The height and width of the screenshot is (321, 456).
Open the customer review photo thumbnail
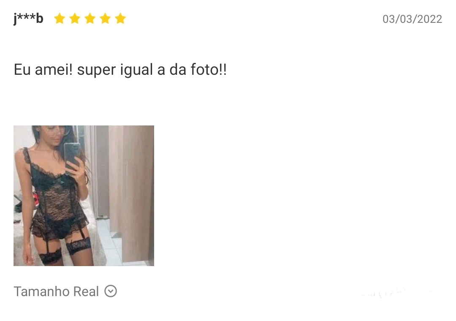tap(84, 196)
